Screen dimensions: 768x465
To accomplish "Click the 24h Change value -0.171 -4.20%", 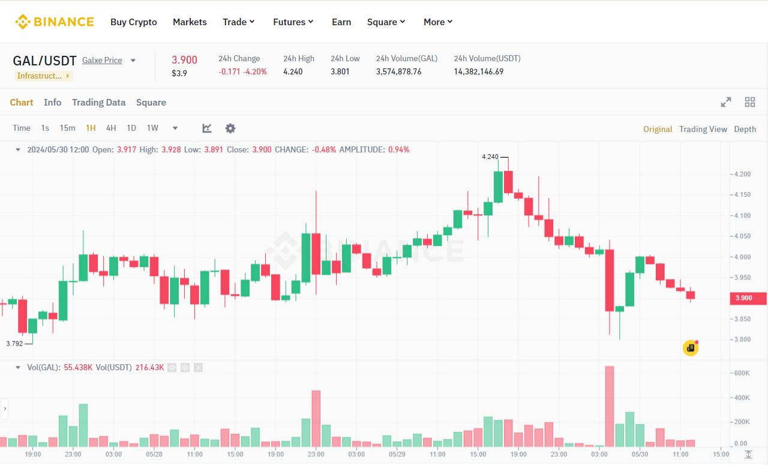I will (x=242, y=71).
